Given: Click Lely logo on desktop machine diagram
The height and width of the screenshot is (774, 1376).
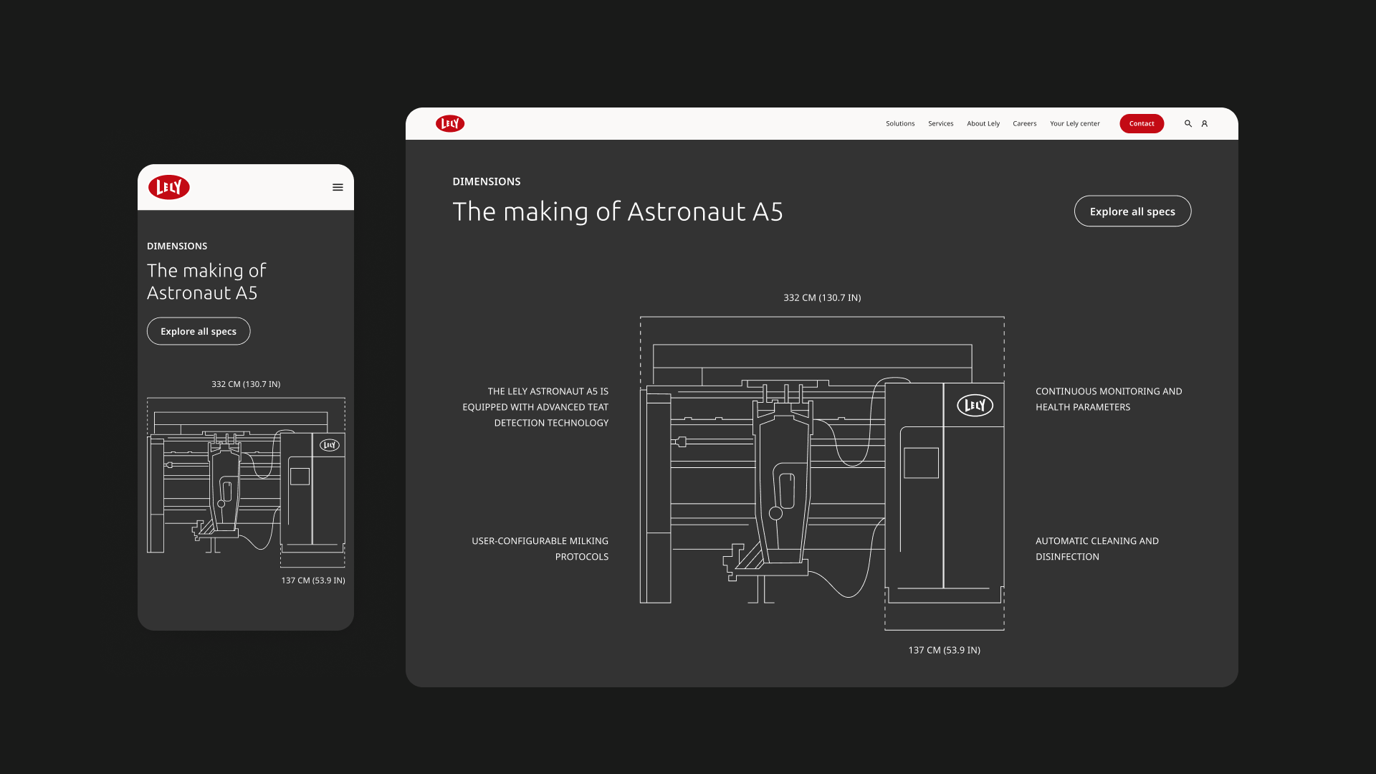Looking at the screenshot, I should [x=975, y=406].
